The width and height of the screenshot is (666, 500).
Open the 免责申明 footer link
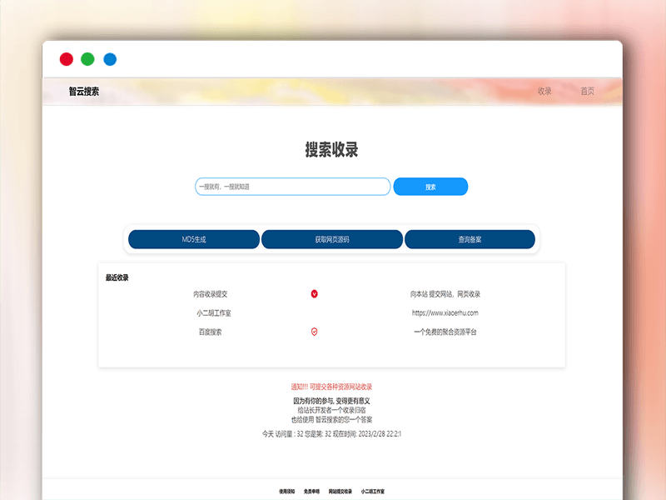314,490
